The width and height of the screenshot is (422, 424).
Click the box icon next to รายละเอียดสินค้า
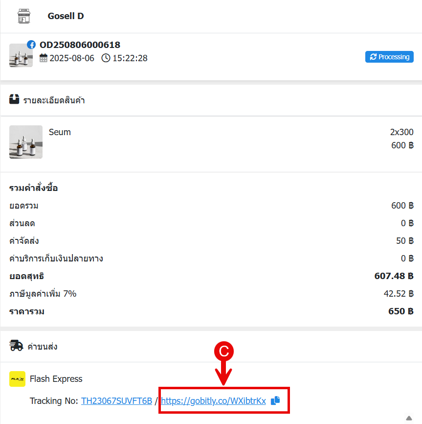coord(15,99)
